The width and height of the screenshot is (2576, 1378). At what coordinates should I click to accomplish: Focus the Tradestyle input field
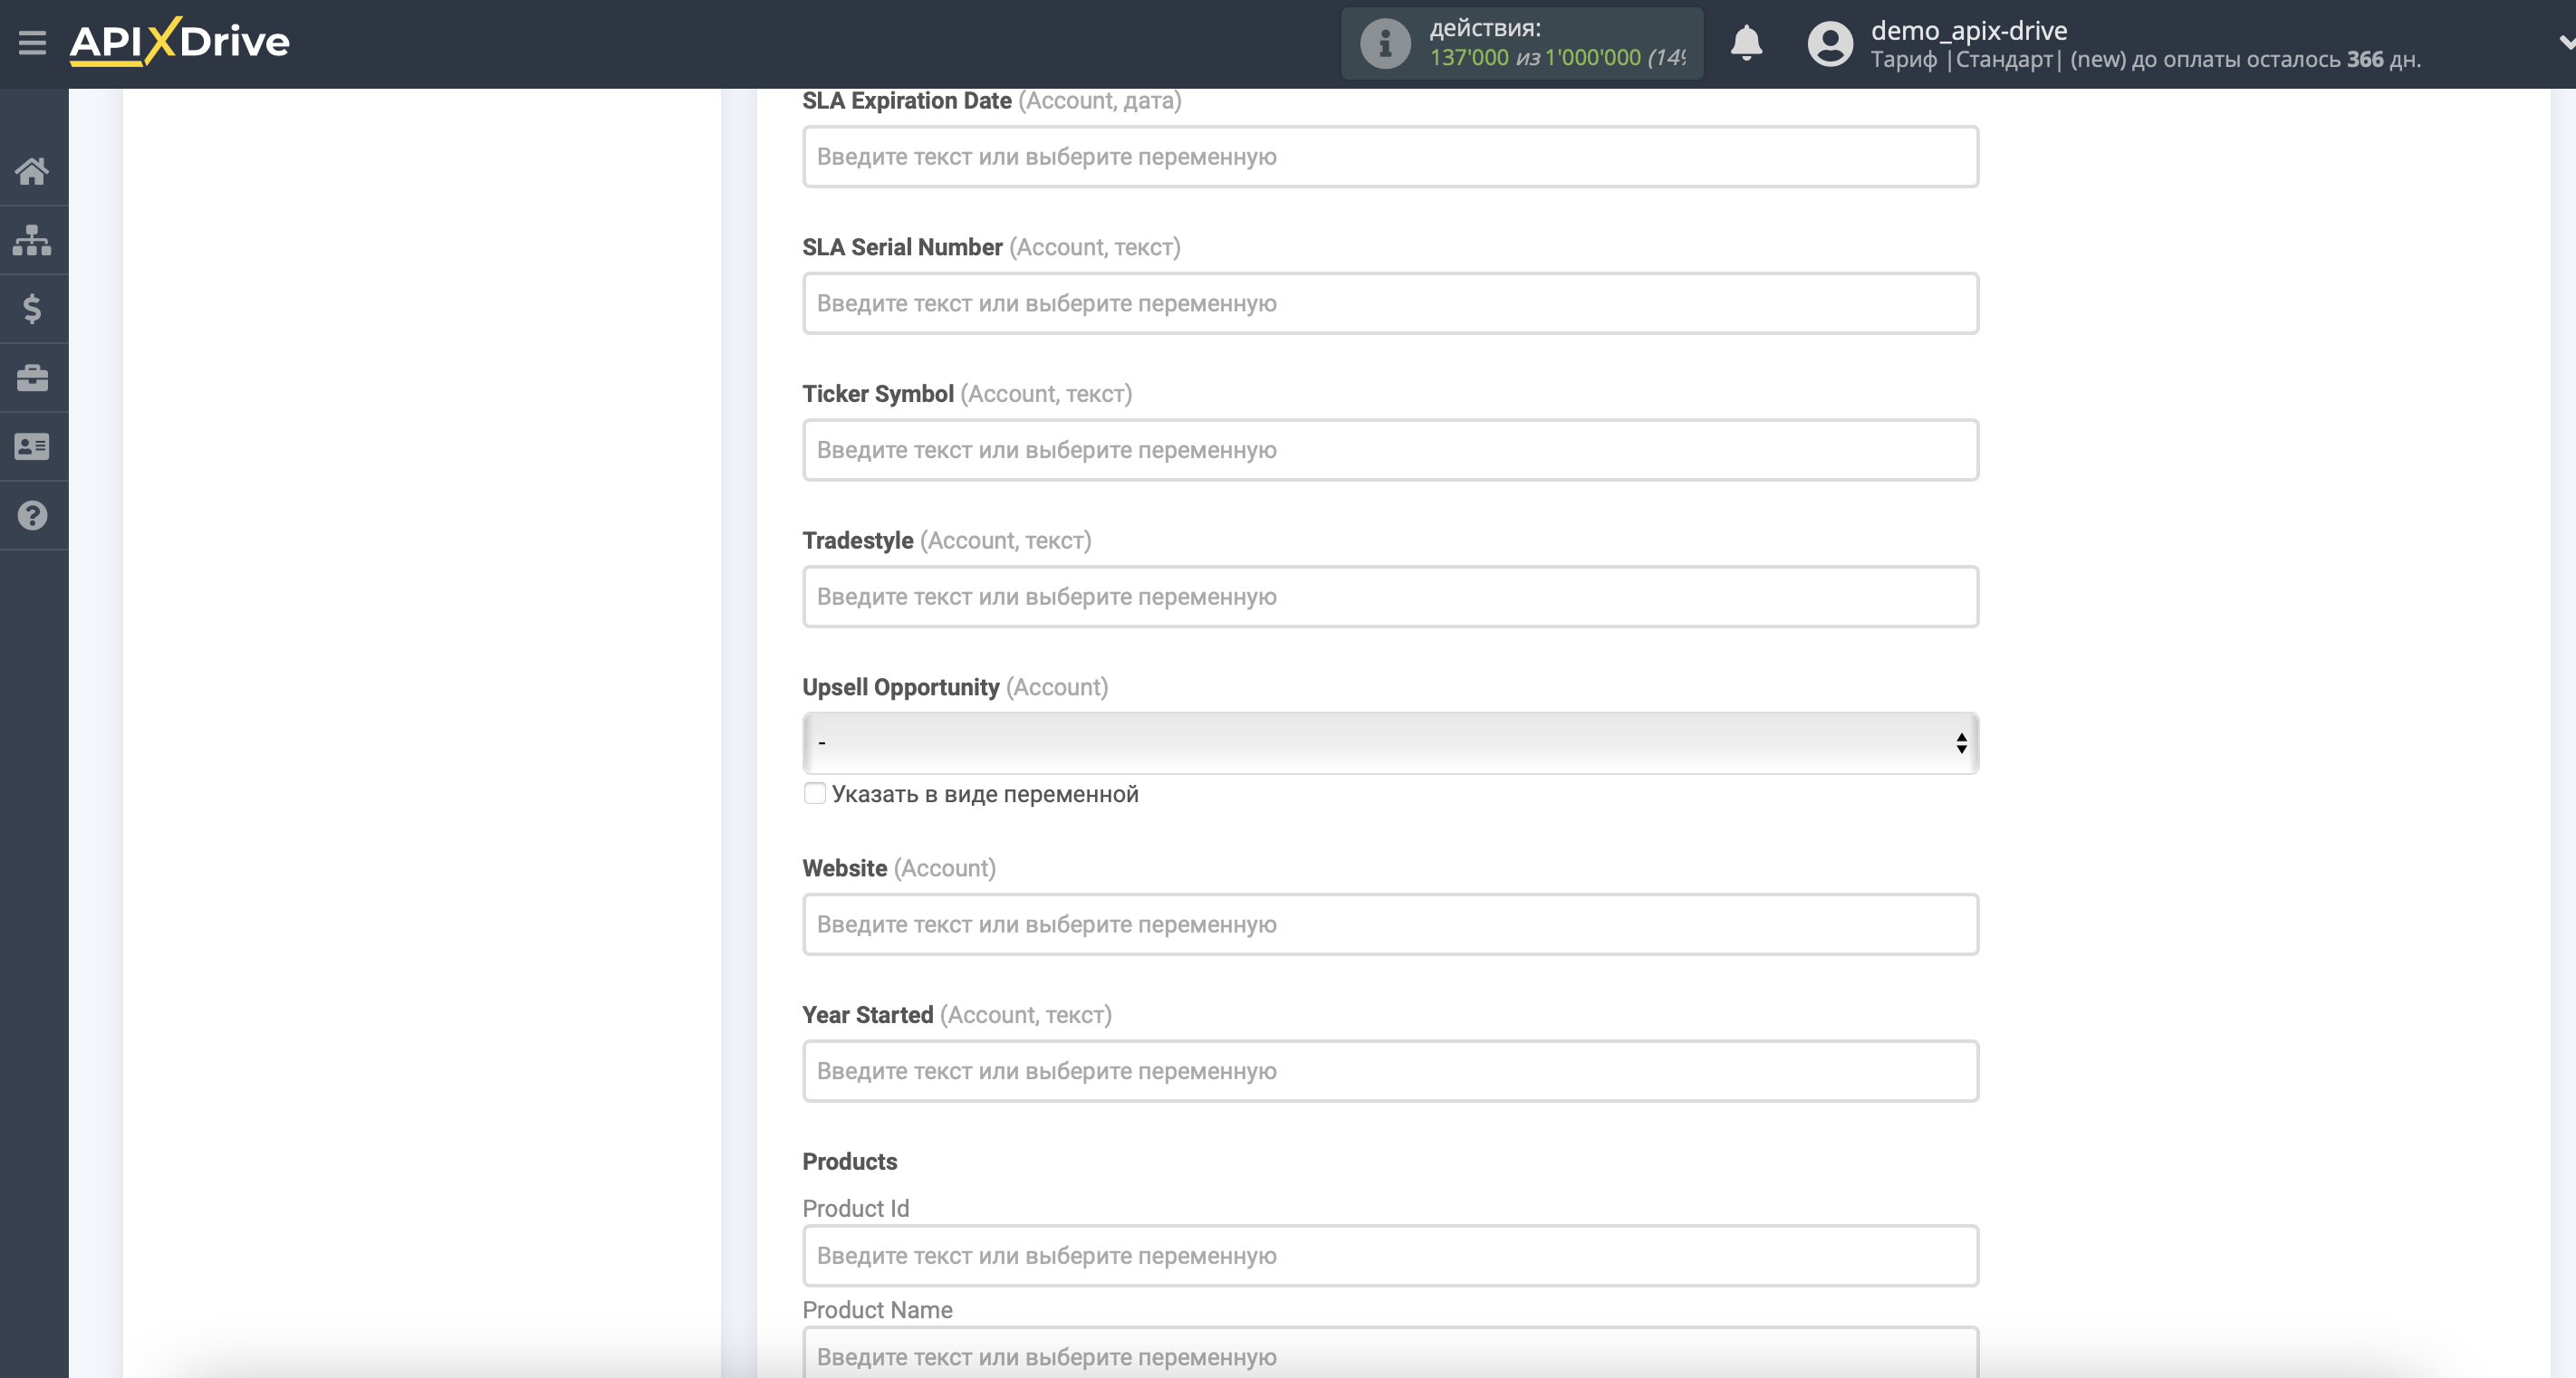point(1390,597)
